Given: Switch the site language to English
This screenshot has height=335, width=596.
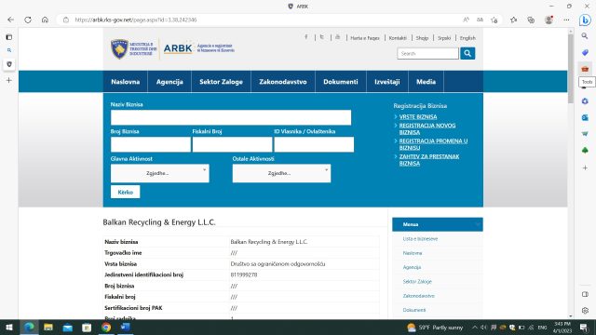Looking at the screenshot, I should coord(467,38).
